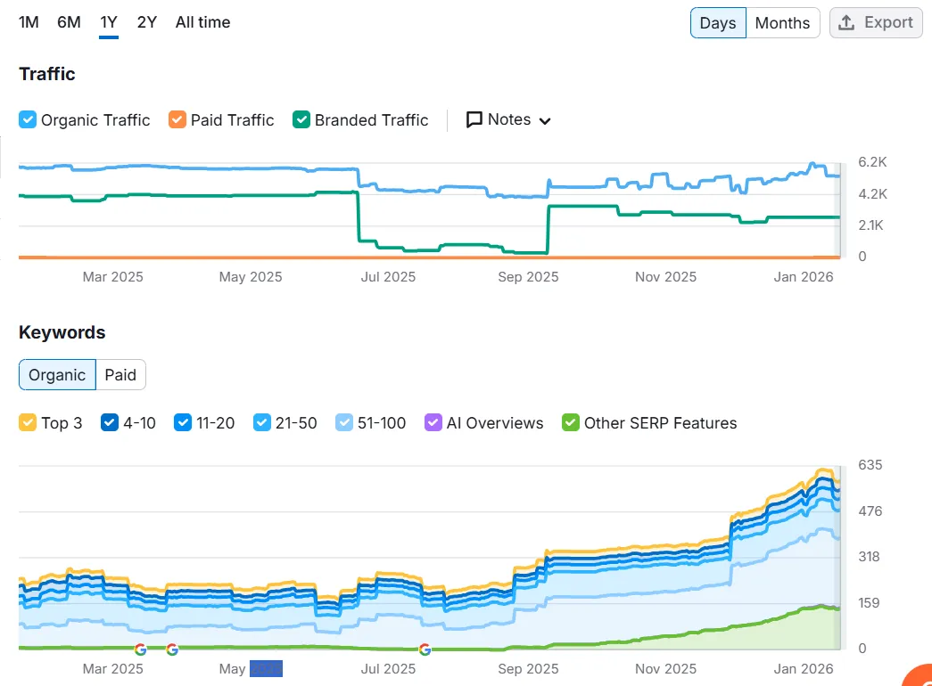This screenshot has width=932, height=686.
Task: Toggle the Paid Traffic checkbox
Action: pyautogui.click(x=177, y=119)
